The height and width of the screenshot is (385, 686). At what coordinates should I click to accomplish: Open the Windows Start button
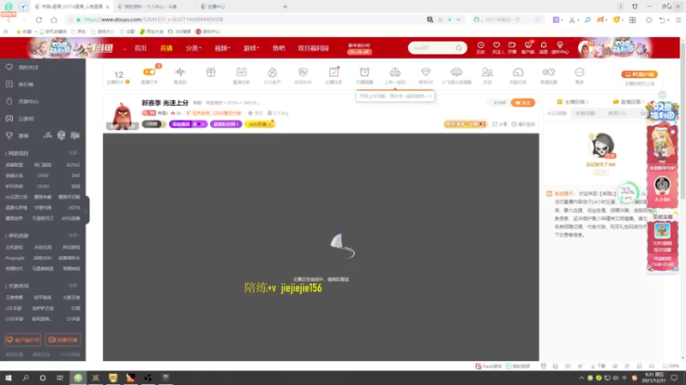pyautogui.click(x=9, y=378)
